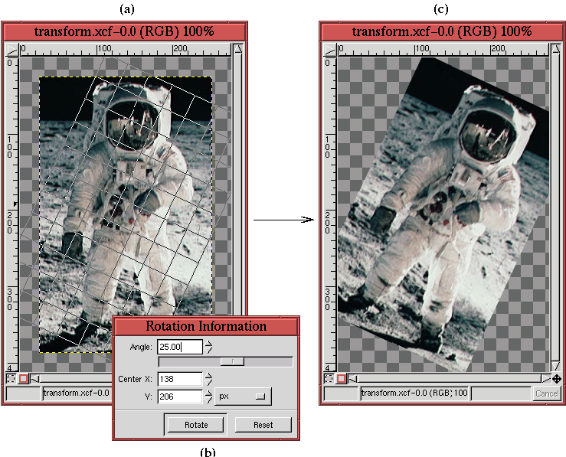This screenshot has width=566, height=457.
Task: Click the Center Y input field
Action: point(179,397)
